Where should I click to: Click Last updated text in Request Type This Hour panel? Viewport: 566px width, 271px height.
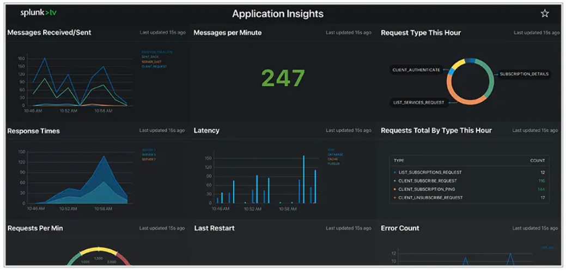[x=537, y=33]
